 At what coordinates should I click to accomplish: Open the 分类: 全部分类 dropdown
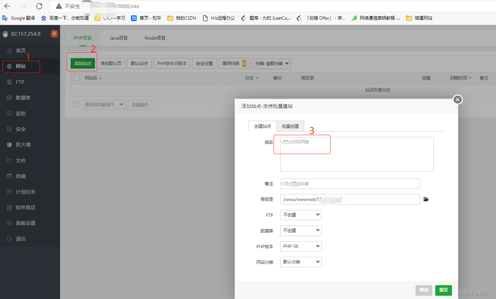[271, 63]
